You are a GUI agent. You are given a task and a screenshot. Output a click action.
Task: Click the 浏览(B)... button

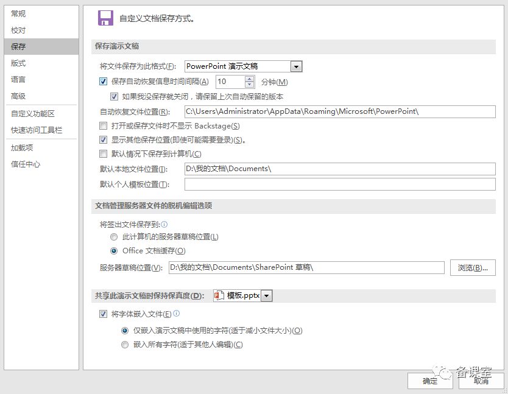tap(473, 267)
